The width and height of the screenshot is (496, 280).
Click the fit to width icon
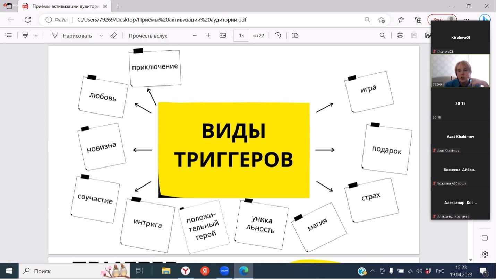(223, 35)
